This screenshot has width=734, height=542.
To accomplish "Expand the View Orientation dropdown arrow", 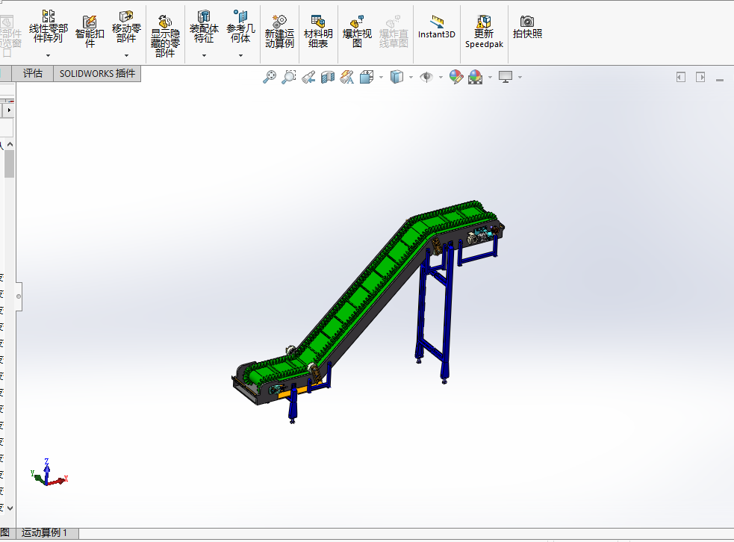I will tap(381, 77).
